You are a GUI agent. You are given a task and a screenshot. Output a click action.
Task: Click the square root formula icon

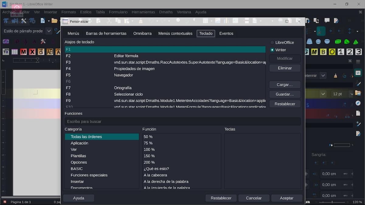tap(6, 52)
